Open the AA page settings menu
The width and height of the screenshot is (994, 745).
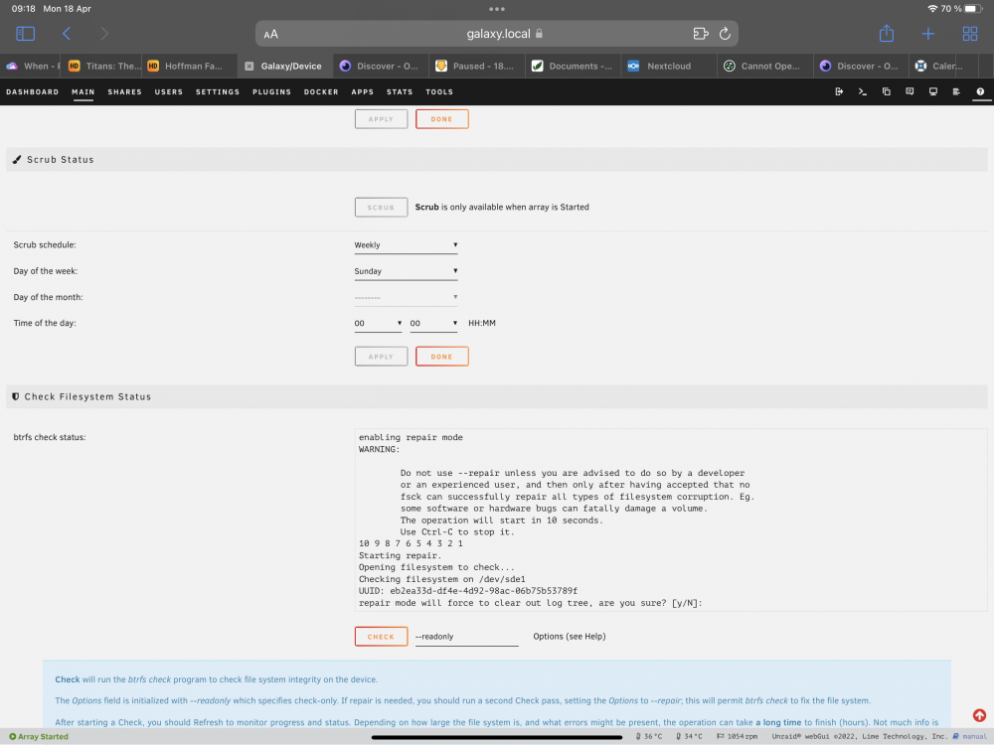click(x=270, y=34)
